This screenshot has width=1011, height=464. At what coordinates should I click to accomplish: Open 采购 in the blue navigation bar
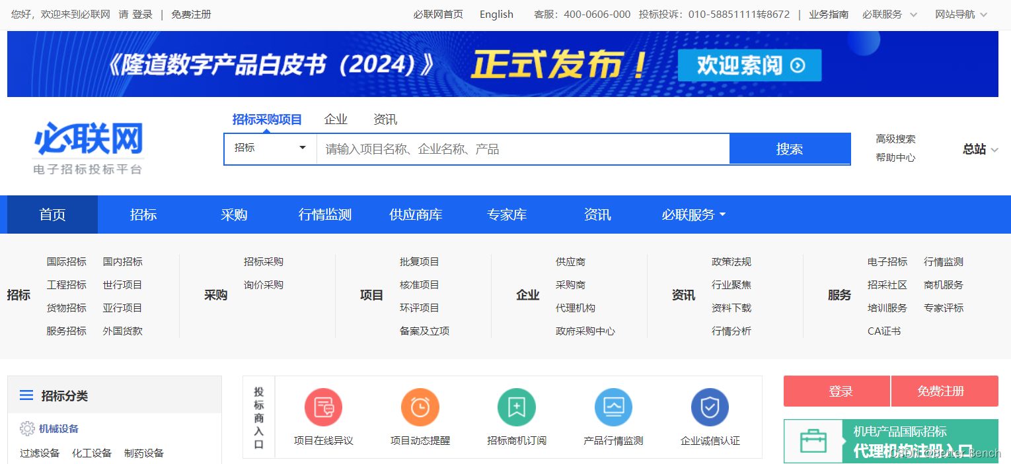(x=234, y=215)
